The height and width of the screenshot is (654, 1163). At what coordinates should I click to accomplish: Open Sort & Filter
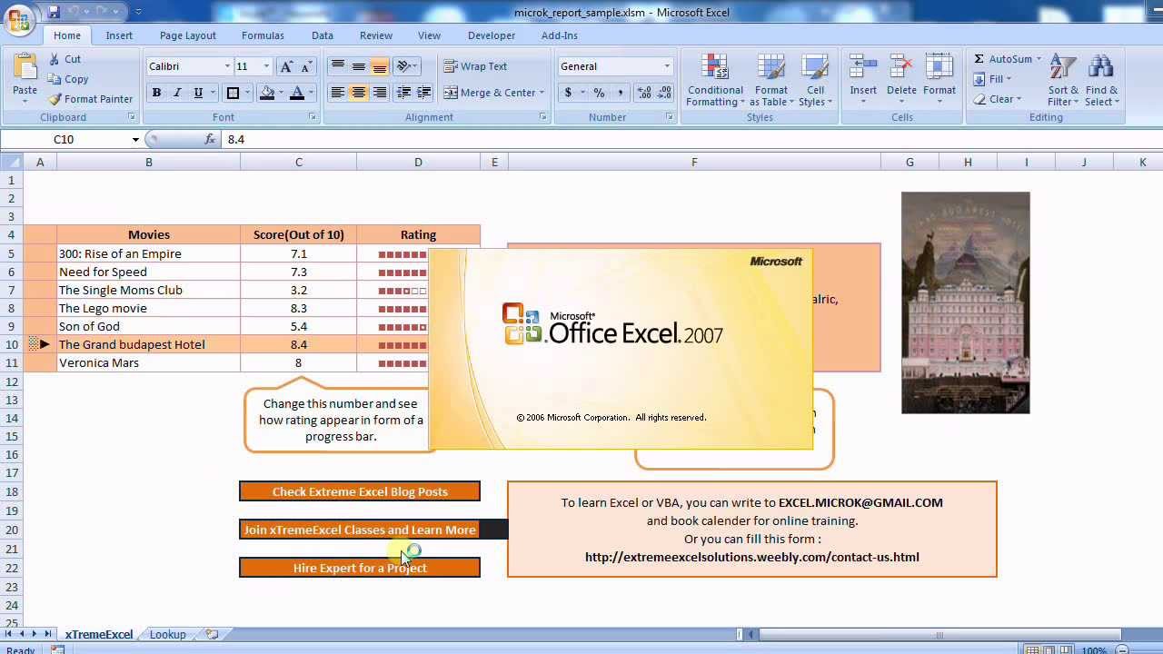(x=1063, y=80)
